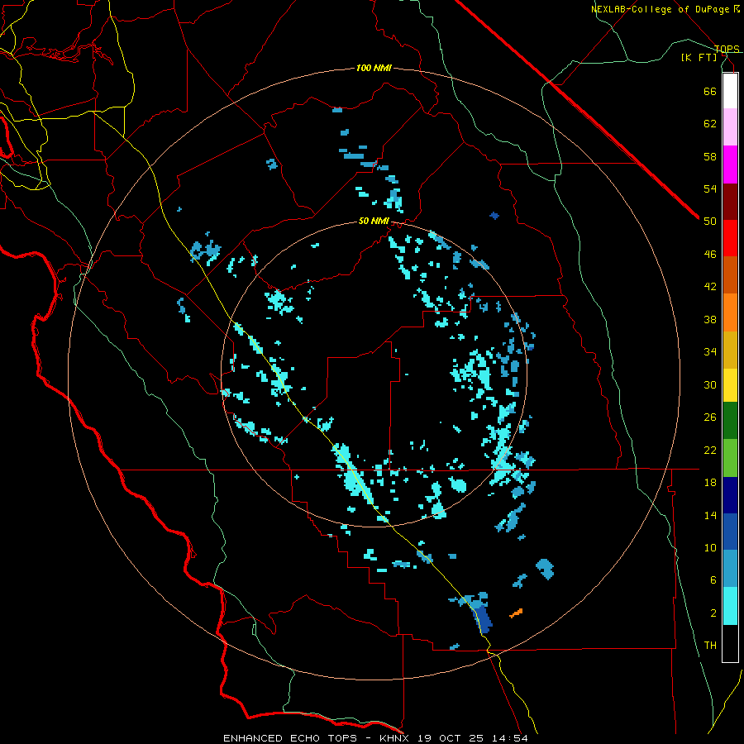Click the navy 14-18 K FT swatch
Screen dimensions: 744x744
pyautogui.click(x=730, y=495)
